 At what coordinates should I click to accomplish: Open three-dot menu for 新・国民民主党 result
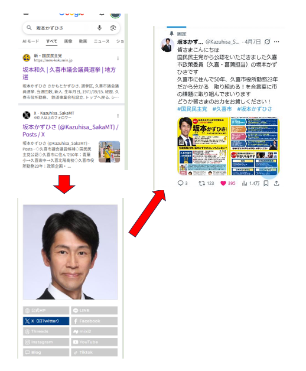click(118, 58)
